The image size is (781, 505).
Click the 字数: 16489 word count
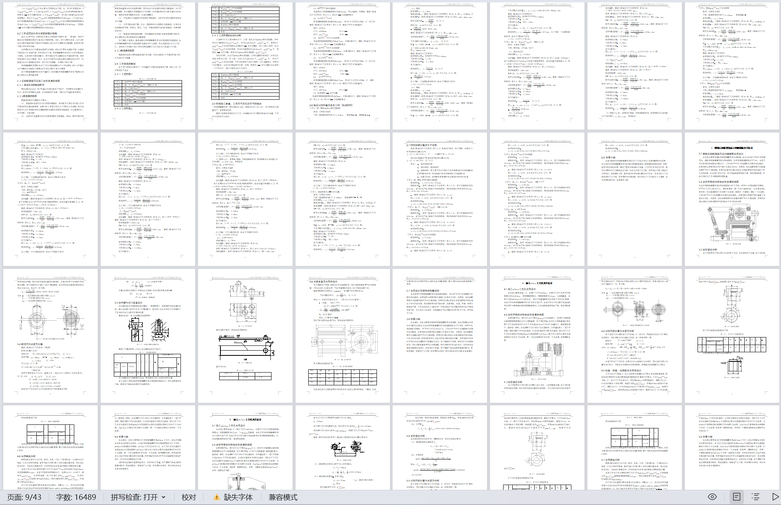tap(76, 497)
